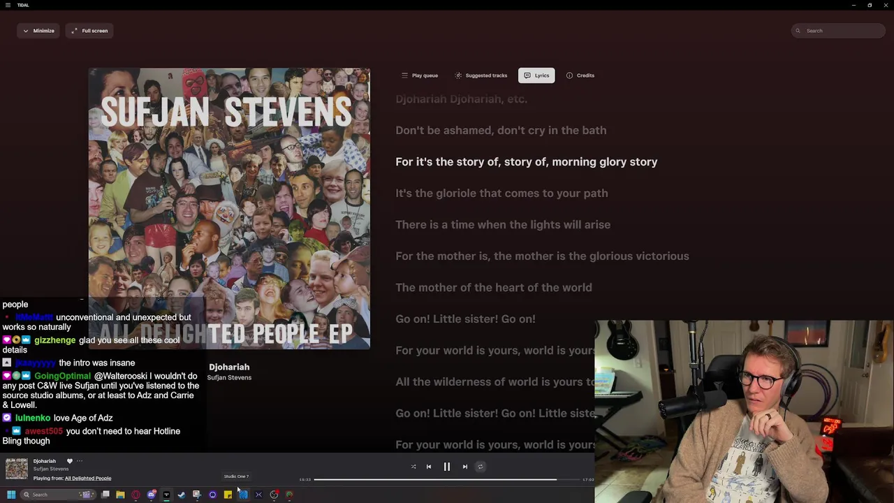This screenshot has height=503, width=894.
Task: Open 'All Delighted People' playing-from link
Action: pyautogui.click(x=88, y=479)
